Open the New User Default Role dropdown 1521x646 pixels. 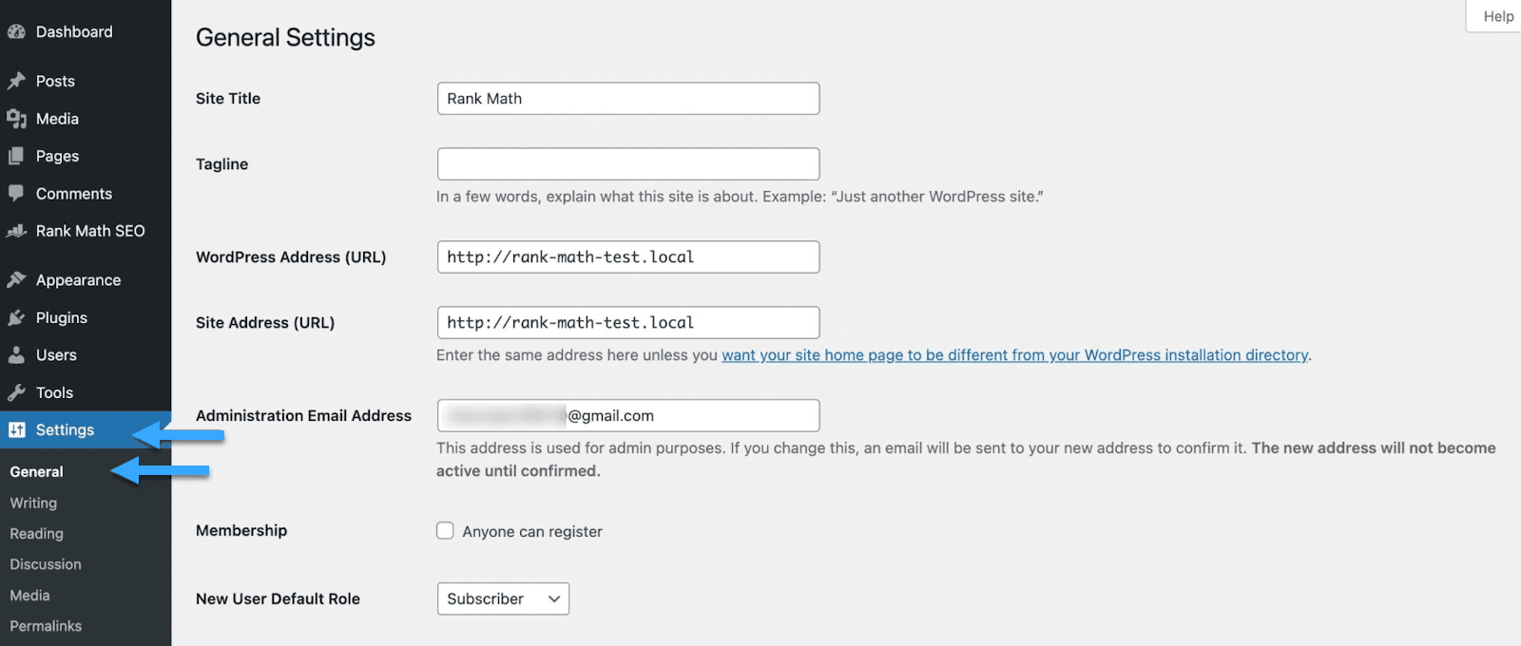coord(503,598)
